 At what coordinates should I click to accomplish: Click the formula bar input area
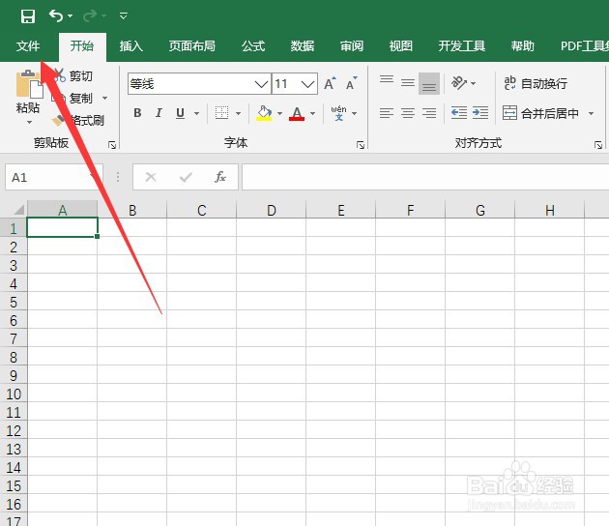pos(425,177)
